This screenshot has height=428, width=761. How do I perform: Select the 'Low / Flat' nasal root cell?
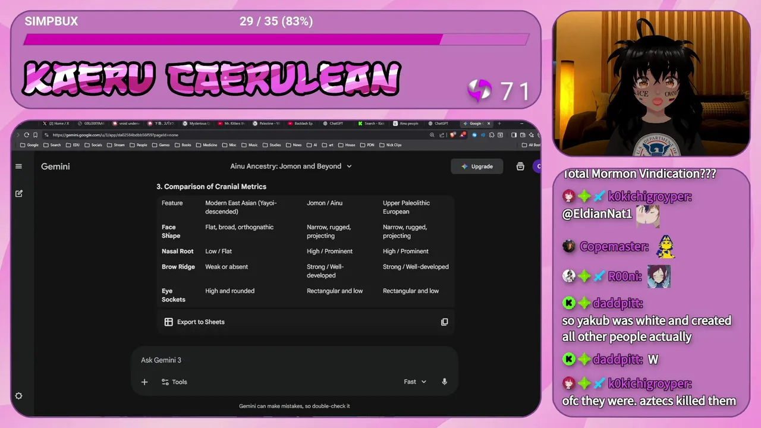click(218, 251)
